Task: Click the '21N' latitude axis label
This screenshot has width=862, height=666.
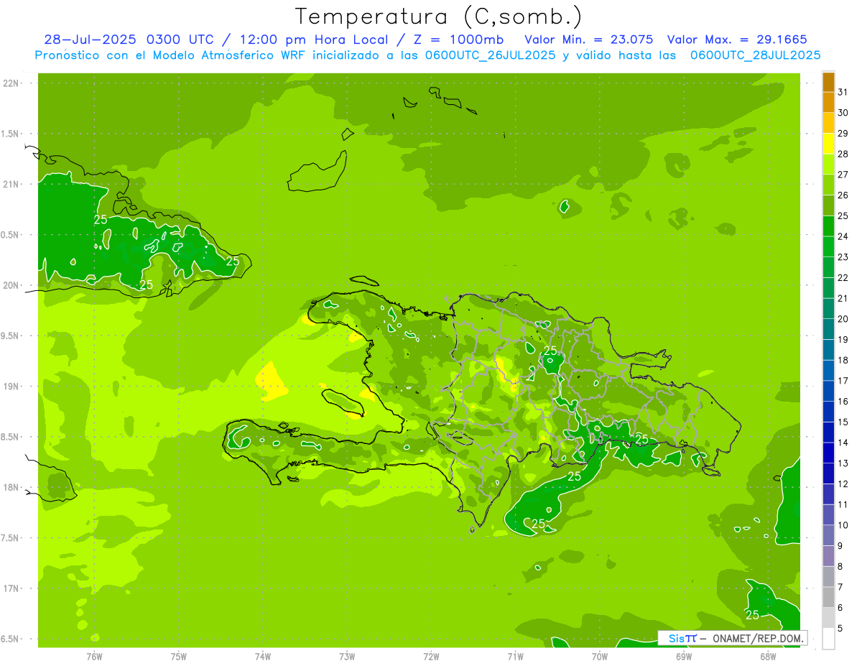Action: point(10,185)
